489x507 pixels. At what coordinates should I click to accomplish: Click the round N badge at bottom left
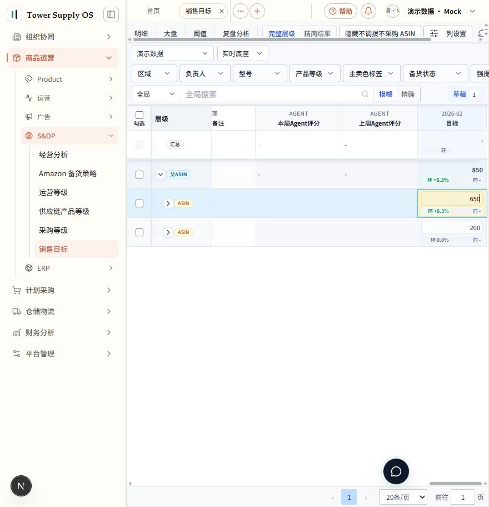21,486
